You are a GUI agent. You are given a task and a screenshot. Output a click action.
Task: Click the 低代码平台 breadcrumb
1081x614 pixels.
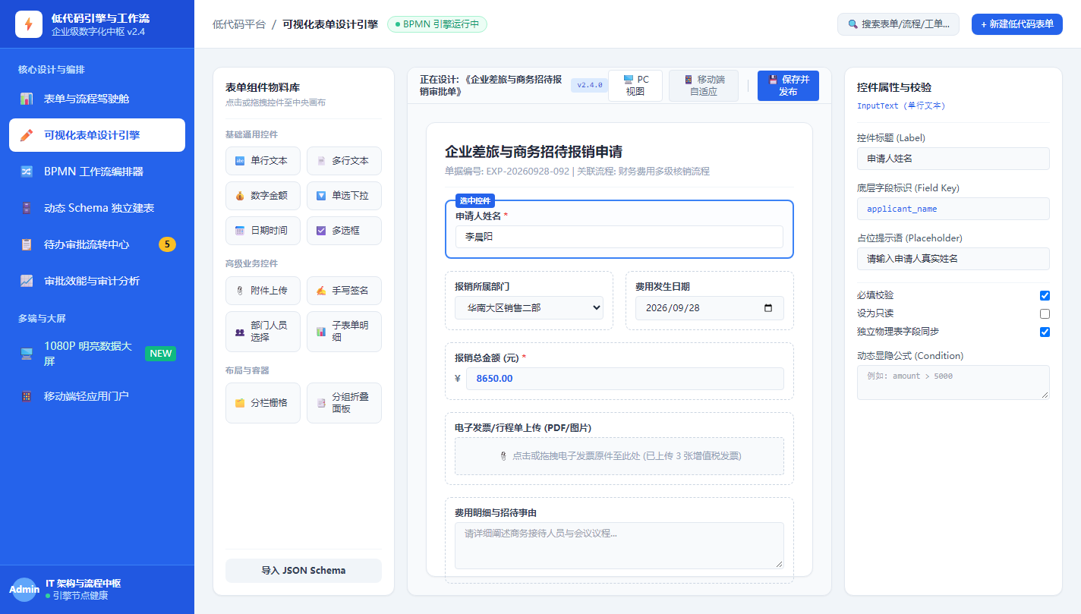pyautogui.click(x=239, y=24)
